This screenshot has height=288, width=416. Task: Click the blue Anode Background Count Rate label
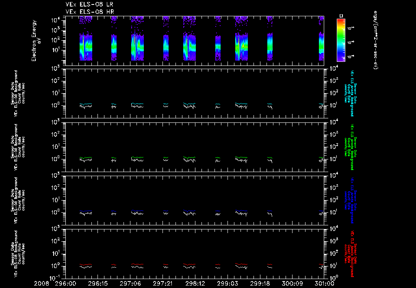click(x=351, y=200)
